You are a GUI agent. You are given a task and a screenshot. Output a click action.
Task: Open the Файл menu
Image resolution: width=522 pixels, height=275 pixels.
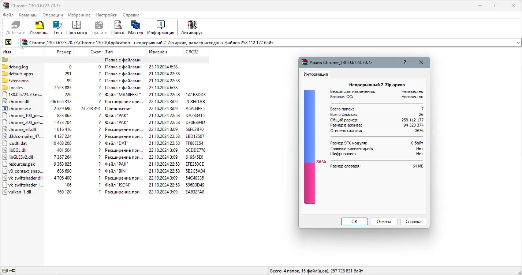(8, 15)
